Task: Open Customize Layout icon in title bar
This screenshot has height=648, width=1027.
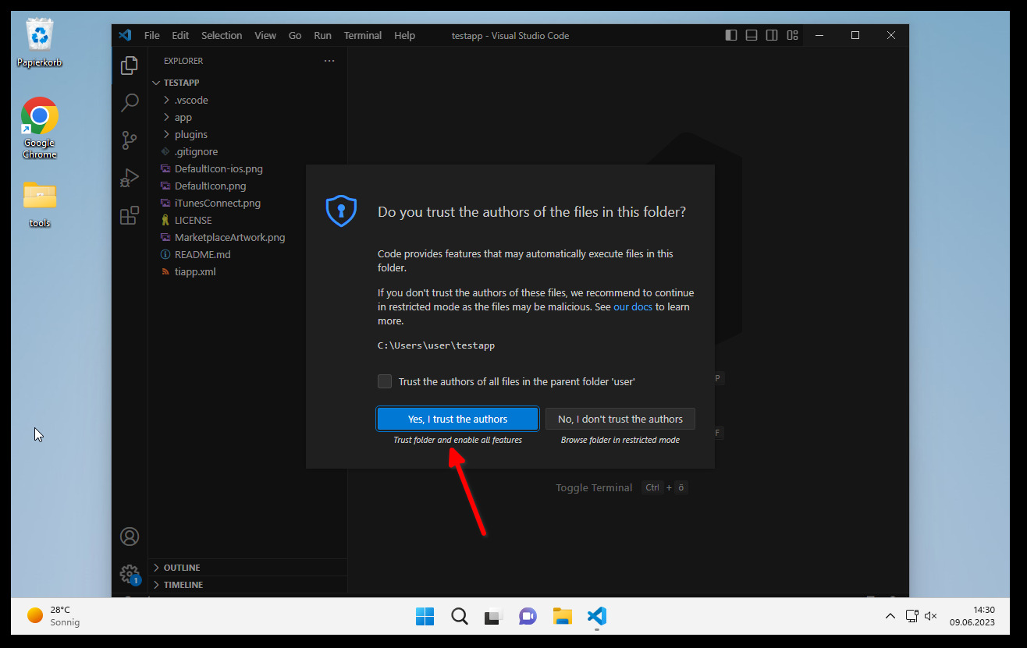Action: (793, 35)
